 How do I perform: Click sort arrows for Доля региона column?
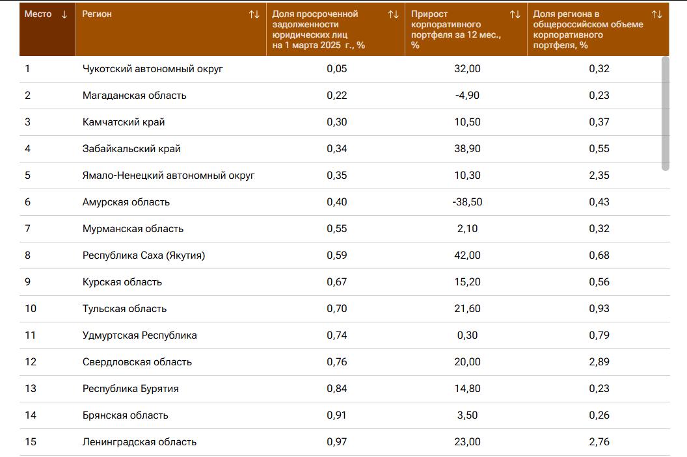[x=656, y=14]
